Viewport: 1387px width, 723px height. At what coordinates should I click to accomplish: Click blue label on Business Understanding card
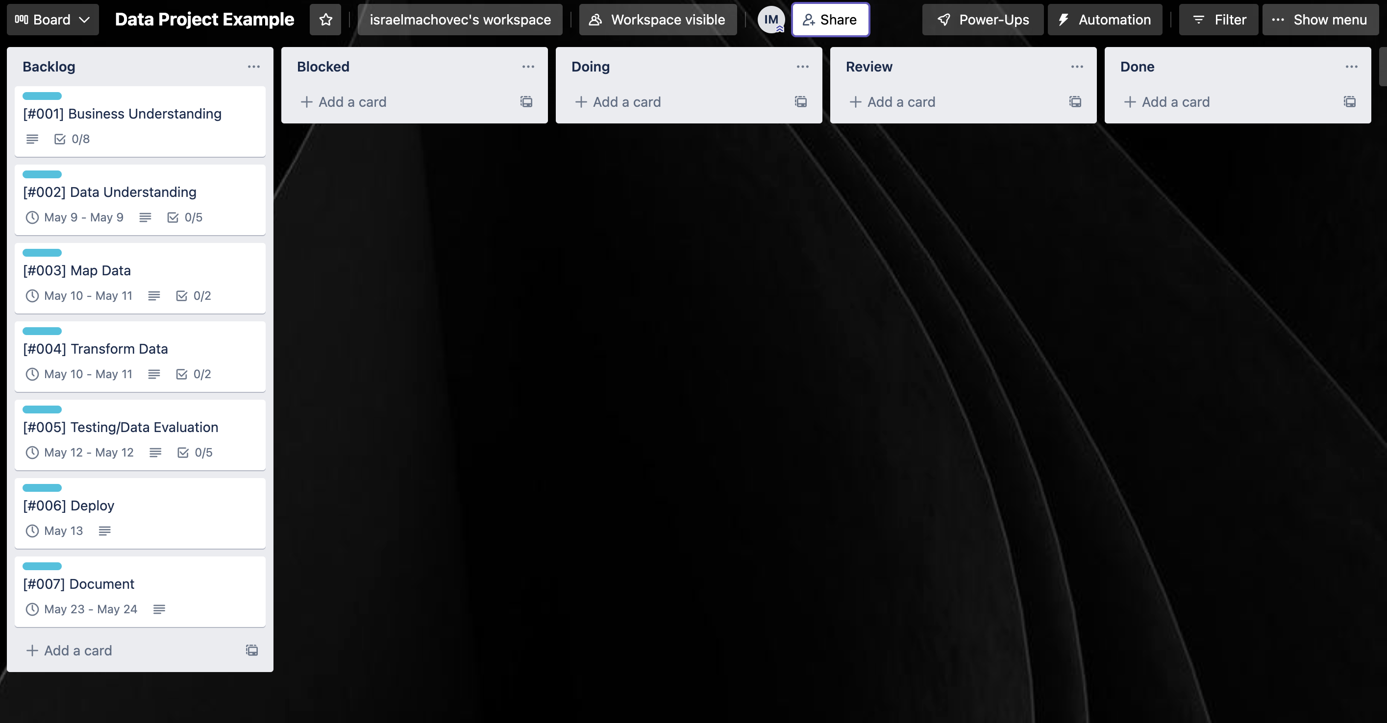(42, 96)
